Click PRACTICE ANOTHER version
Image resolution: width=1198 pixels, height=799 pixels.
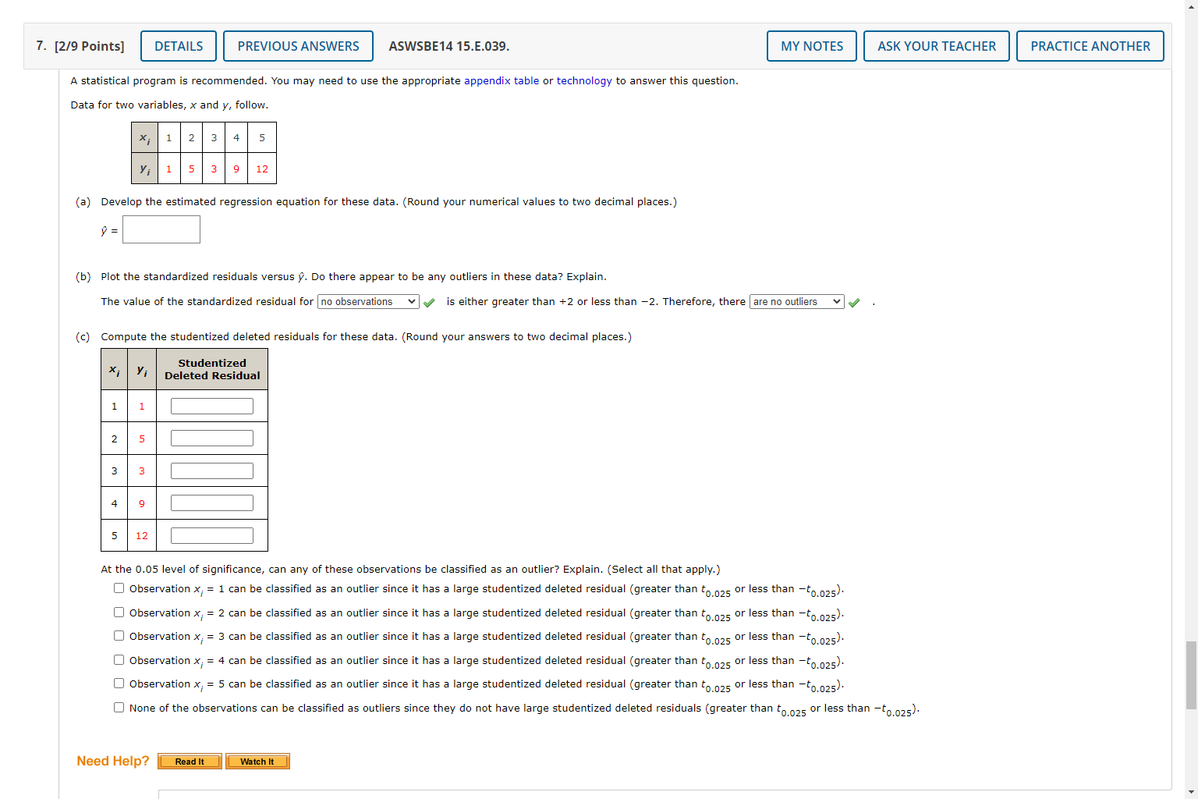point(1090,45)
